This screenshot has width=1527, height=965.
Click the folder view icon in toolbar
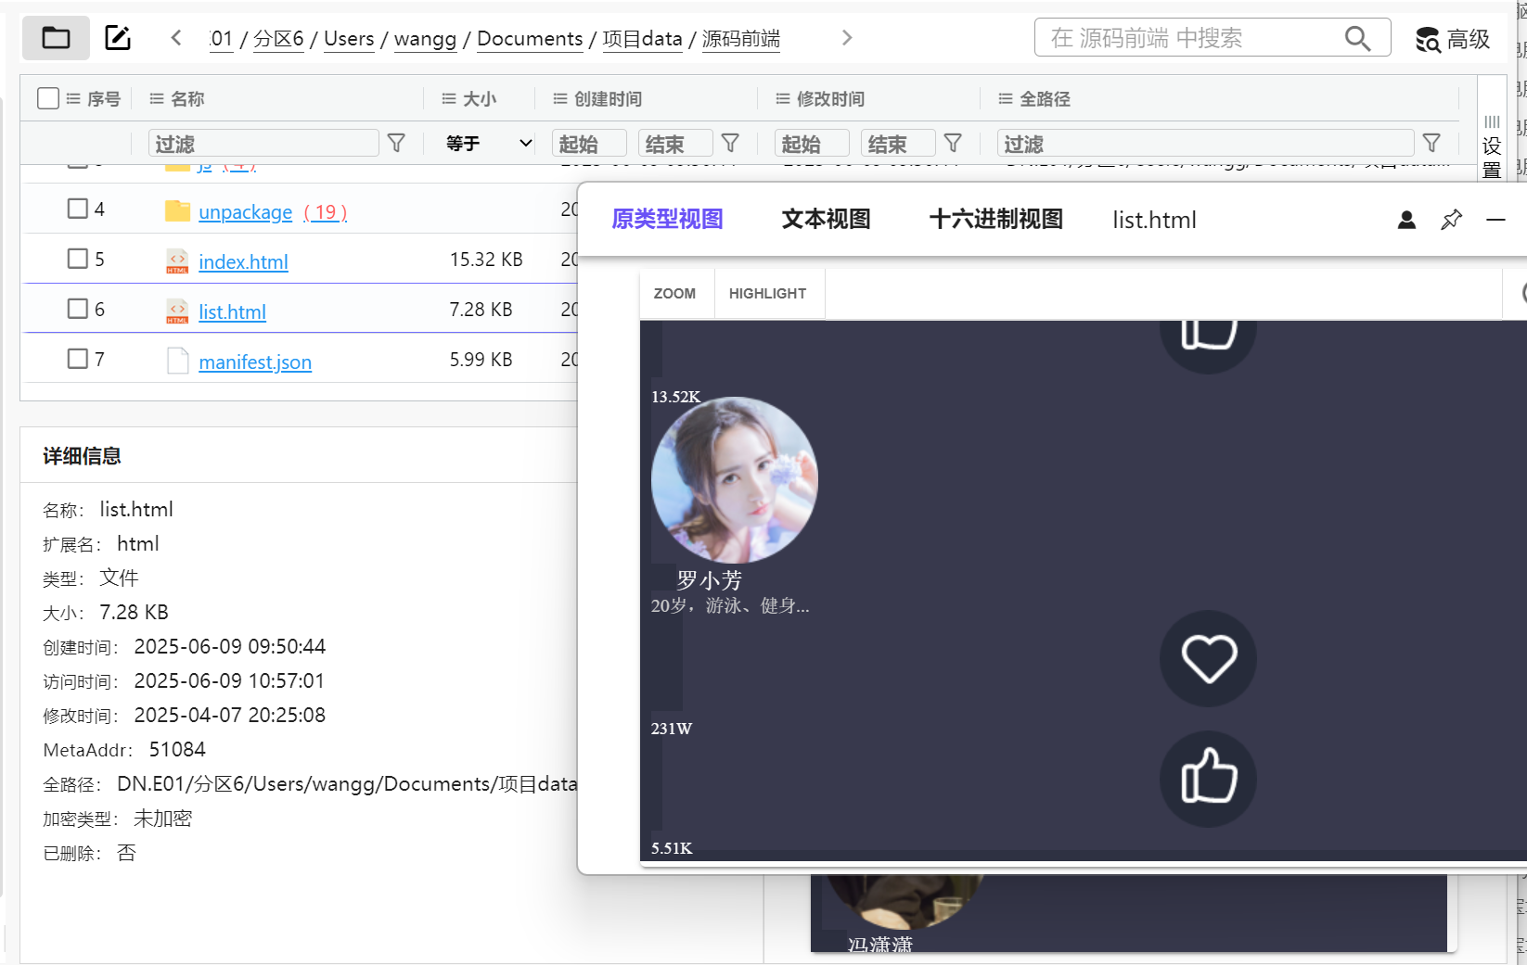click(x=56, y=38)
